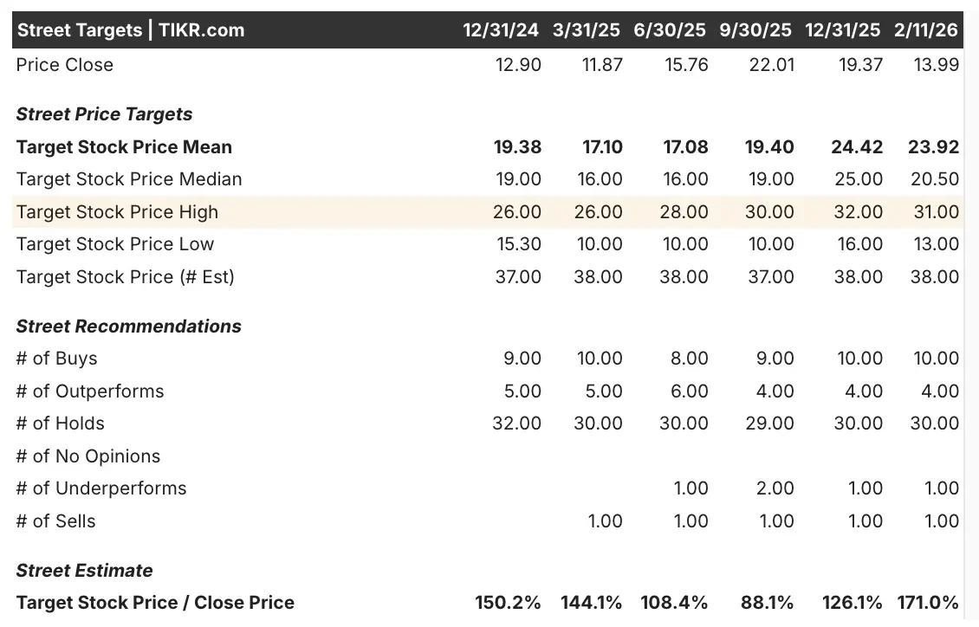Click the 6/30/25 date column header

tap(670, 30)
